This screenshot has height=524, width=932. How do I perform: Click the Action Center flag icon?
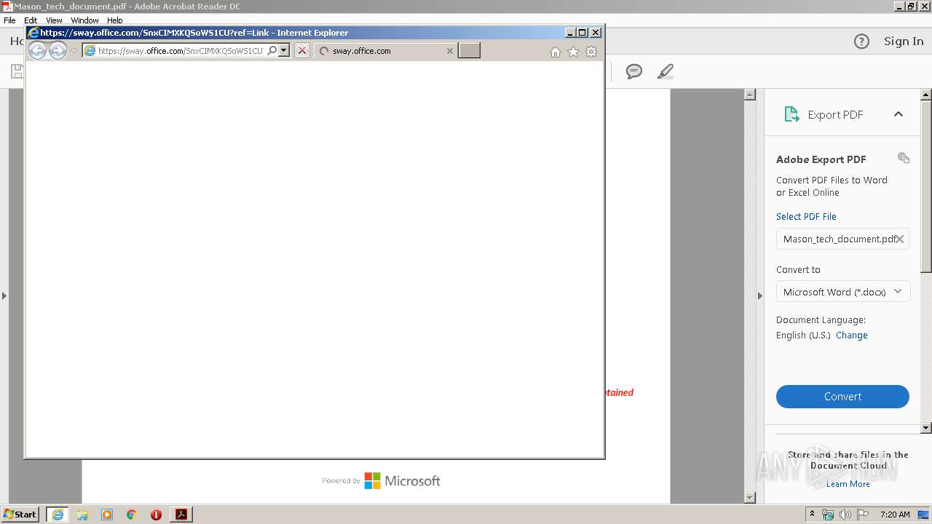[863, 515]
